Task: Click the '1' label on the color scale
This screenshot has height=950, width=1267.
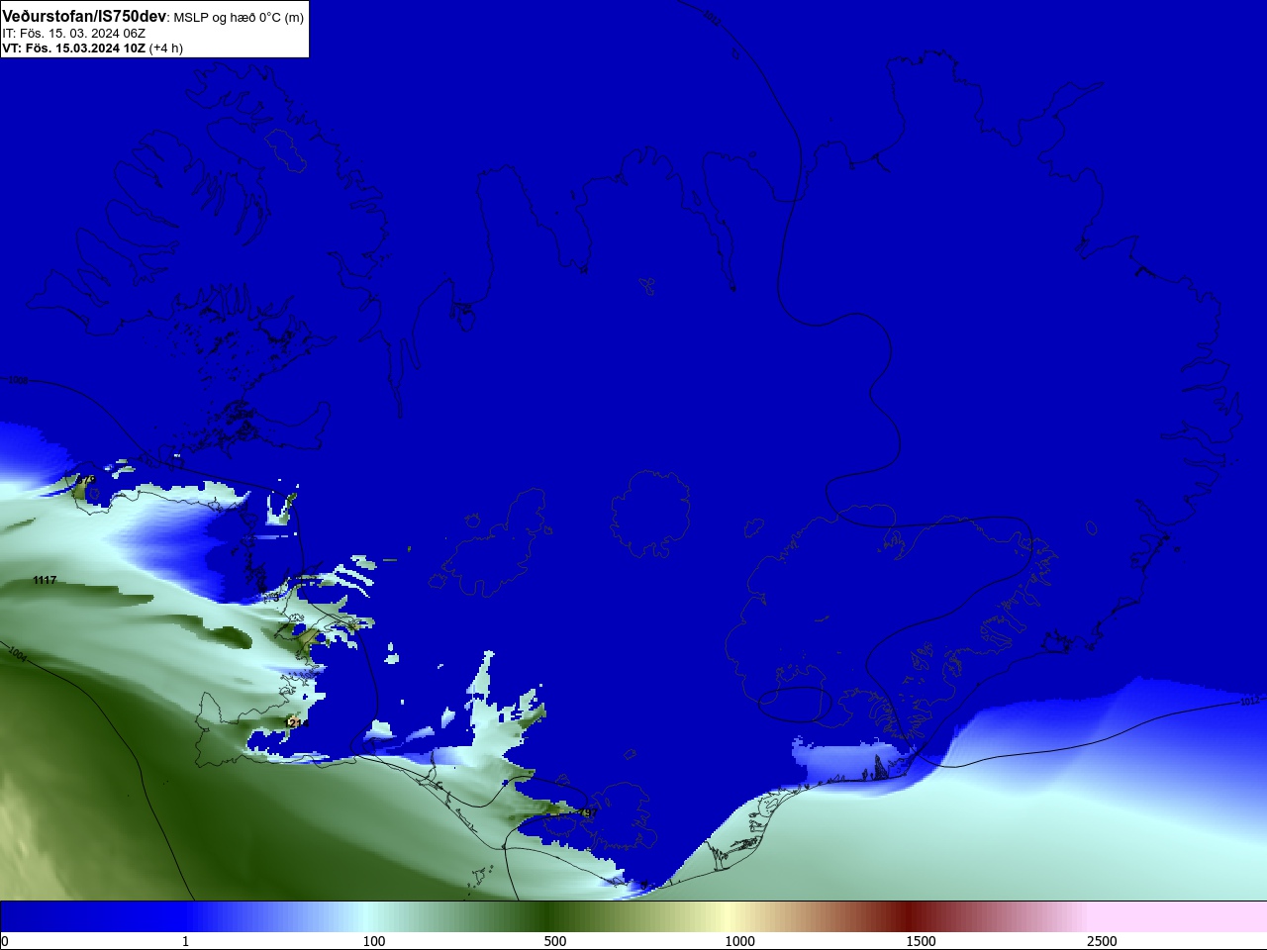Action: tap(185, 941)
